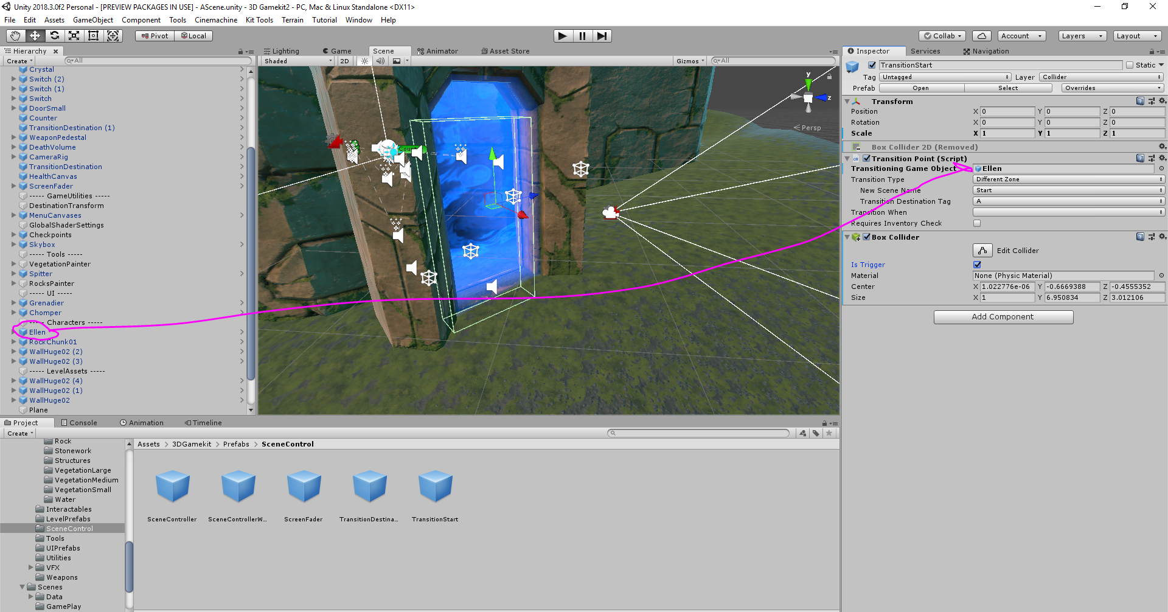This screenshot has width=1168, height=612.
Task: Expand the Ellen hierarchy item
Action: (14, 332)
